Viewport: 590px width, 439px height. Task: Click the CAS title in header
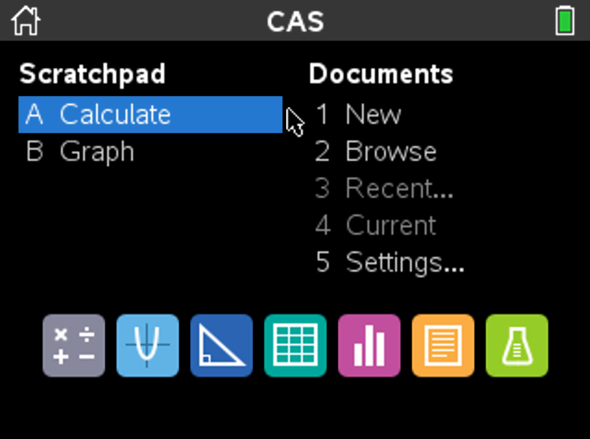tap(295, 22)
